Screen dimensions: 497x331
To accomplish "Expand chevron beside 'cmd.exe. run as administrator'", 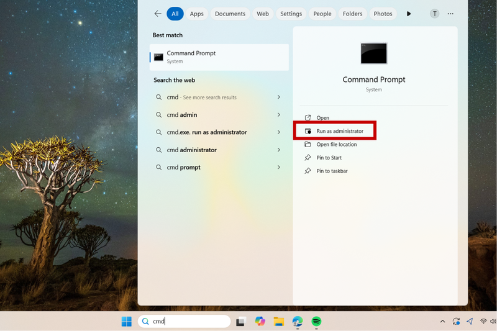I will [279, 132].
